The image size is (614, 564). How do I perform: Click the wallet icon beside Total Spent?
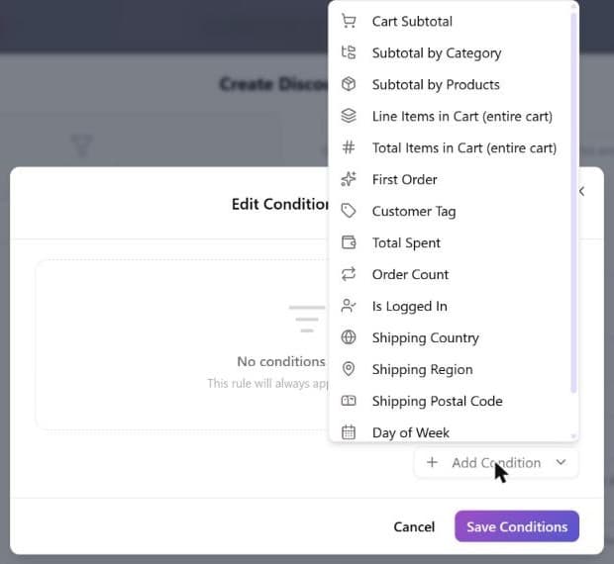click(349, 242)
